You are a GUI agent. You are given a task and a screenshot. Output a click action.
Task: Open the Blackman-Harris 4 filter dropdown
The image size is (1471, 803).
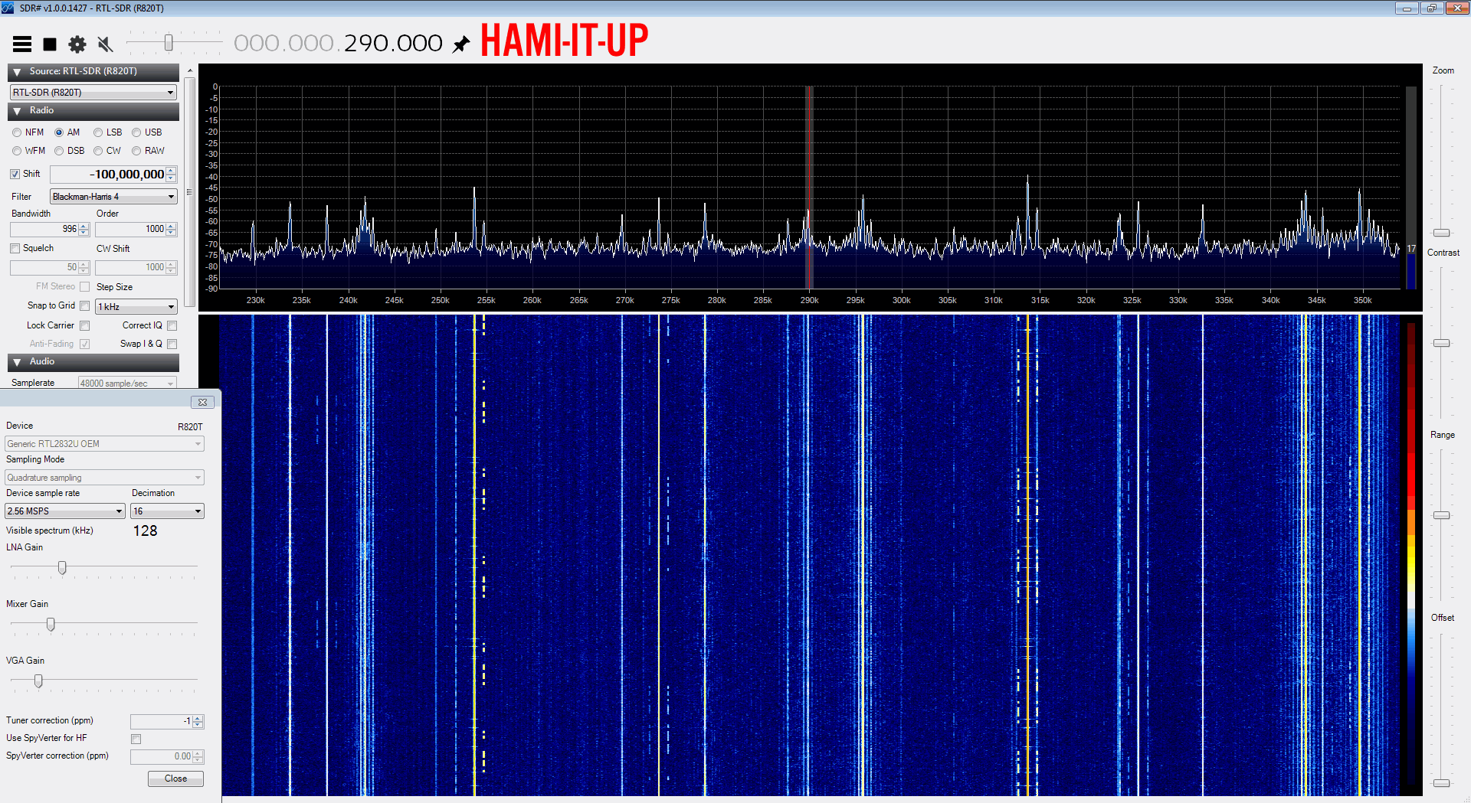click(113, 197)
